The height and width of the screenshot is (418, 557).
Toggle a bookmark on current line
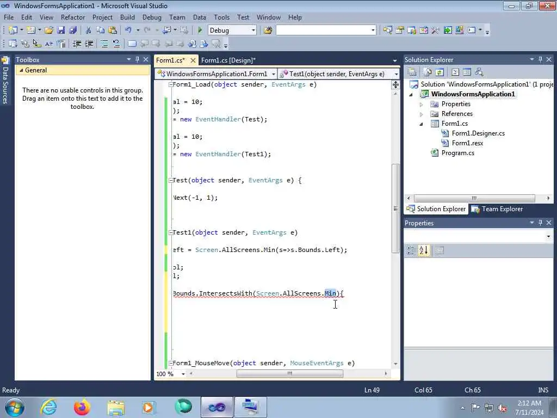coord(132,44)
